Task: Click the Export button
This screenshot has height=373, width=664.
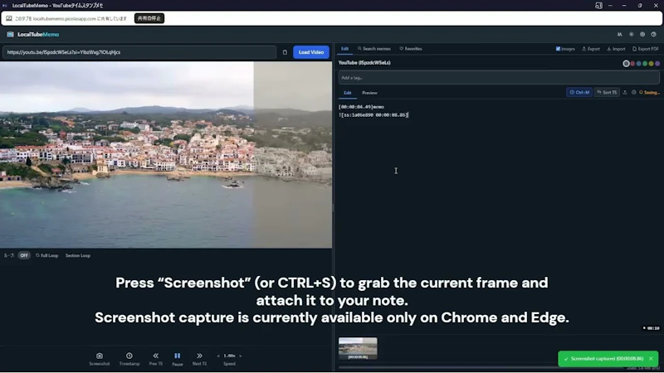Action: [591, 49]
